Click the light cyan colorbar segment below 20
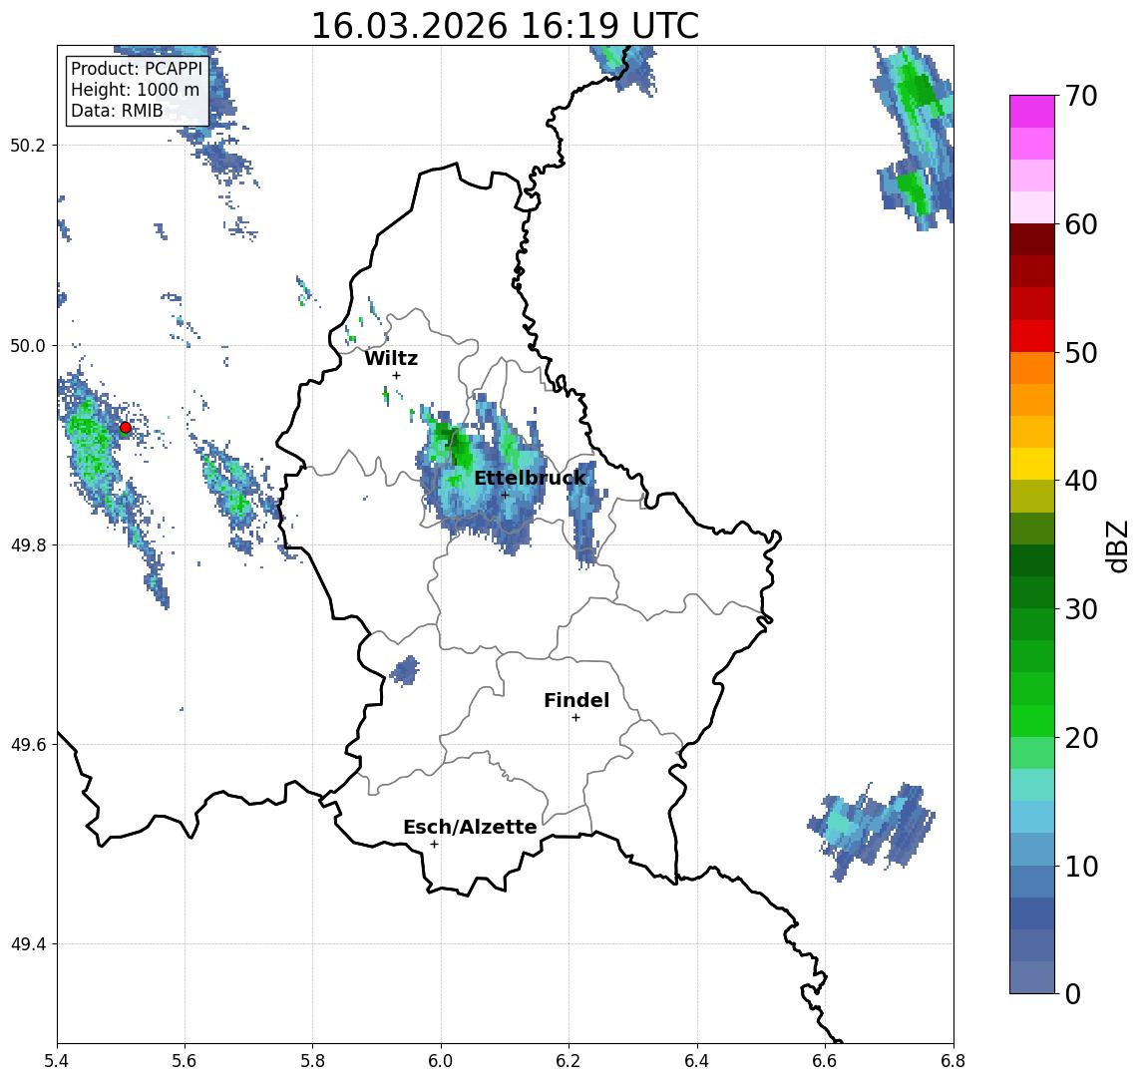 1032,785
